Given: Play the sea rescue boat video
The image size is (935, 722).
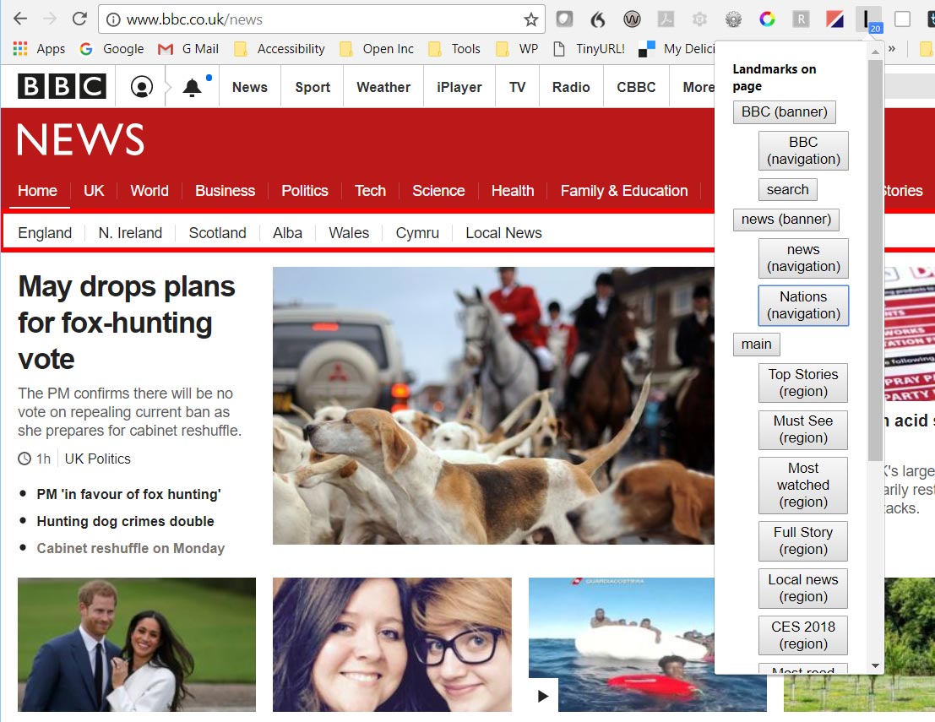Looking at the screenshot, I should pos(542,696).
